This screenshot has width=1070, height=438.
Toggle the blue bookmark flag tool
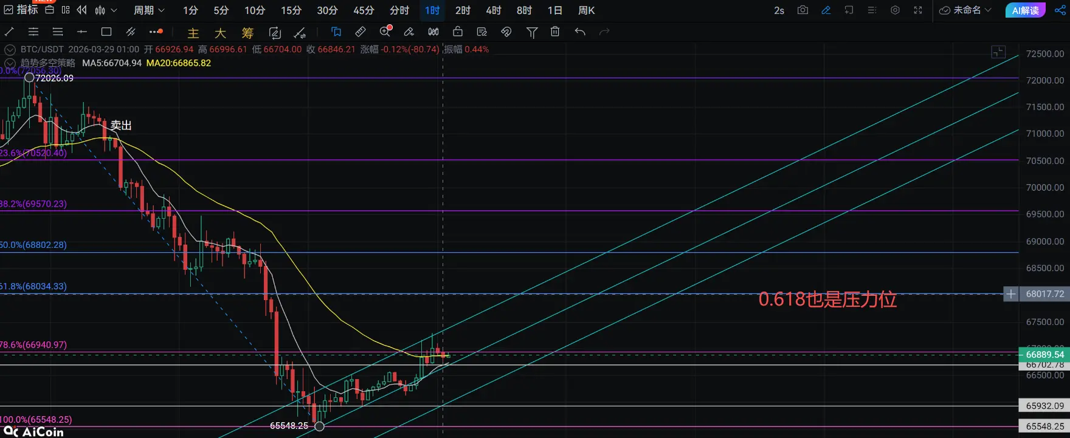coord(336,32)
